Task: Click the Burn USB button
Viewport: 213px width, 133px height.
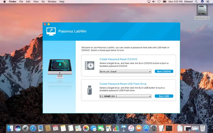Action: coord(164,96)
